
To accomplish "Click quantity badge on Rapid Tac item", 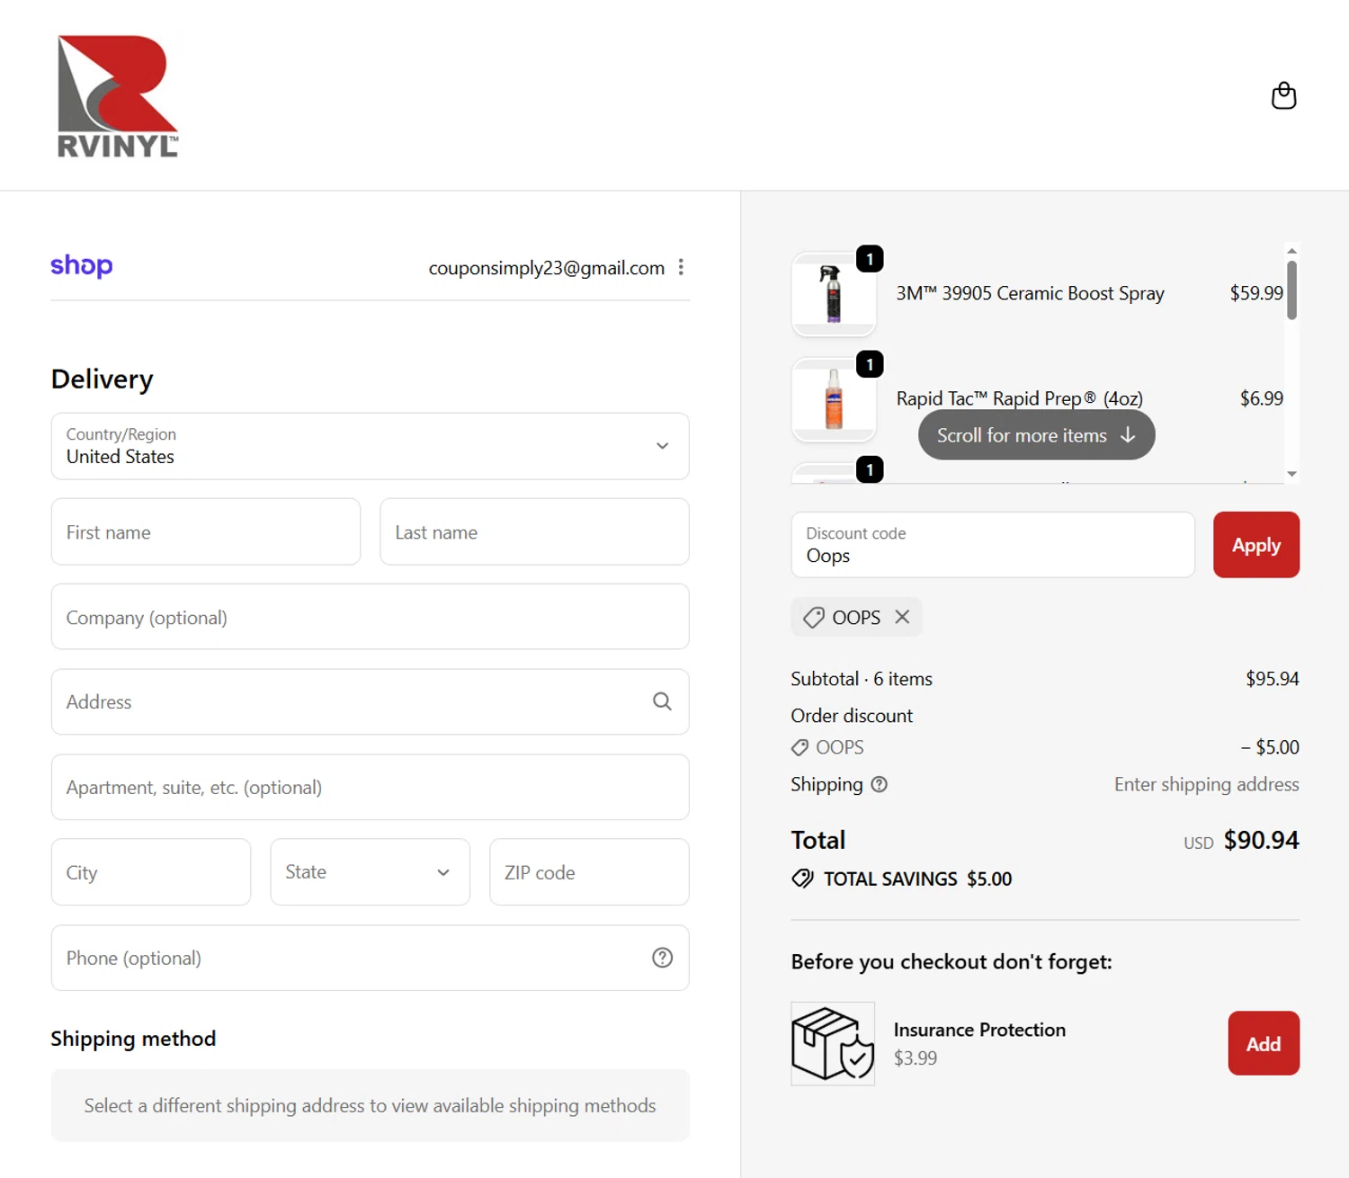I will 870,364.
